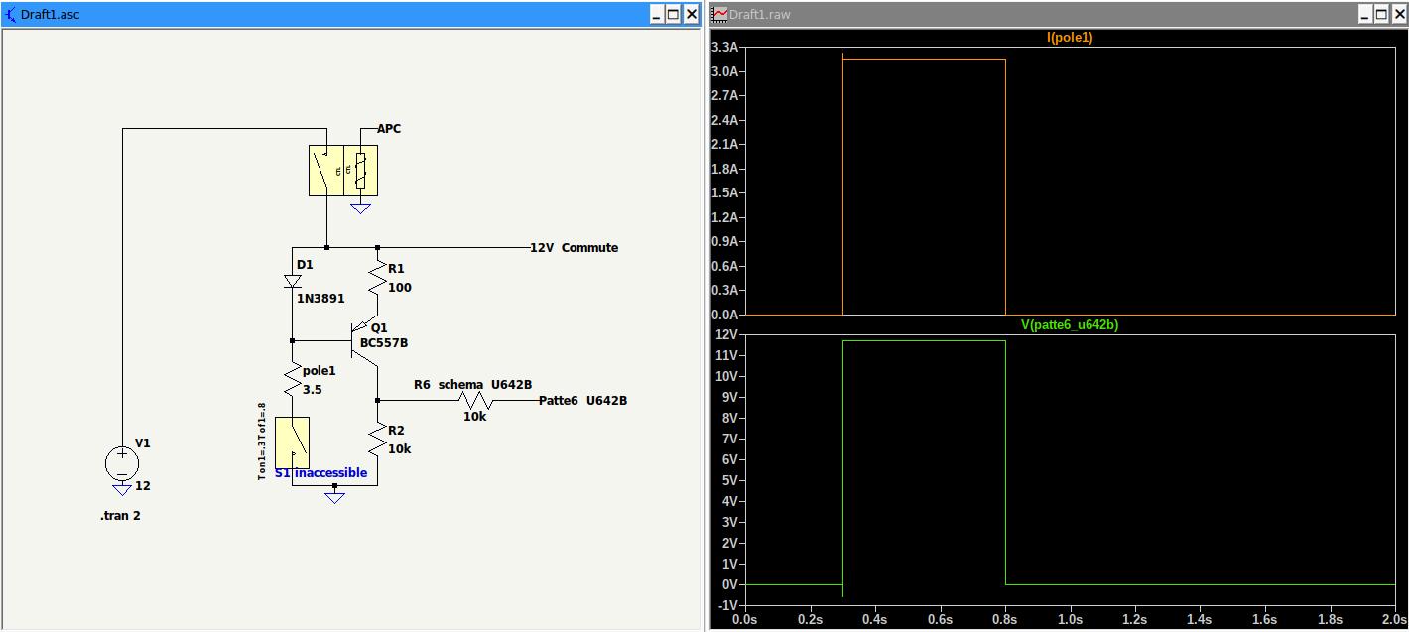This screenshot has width=1409, height=632.
Task: Click the Draft1.asc window title text
Action: tap(50, 14)
